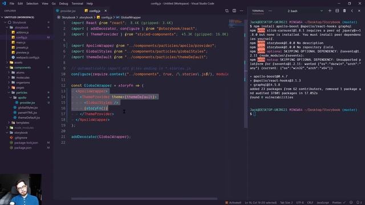The height and width of the screenshot is (205, 365).
Task: Open the View menu
Action: 45,3
